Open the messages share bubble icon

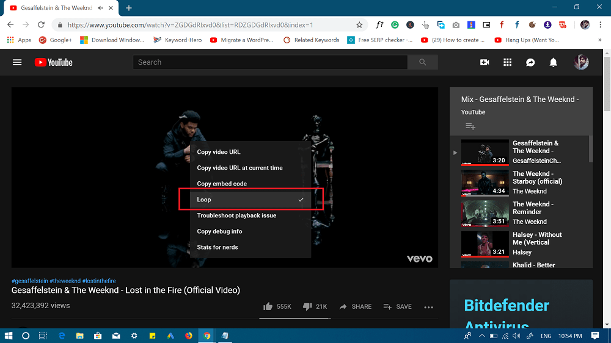coord(530,62)
